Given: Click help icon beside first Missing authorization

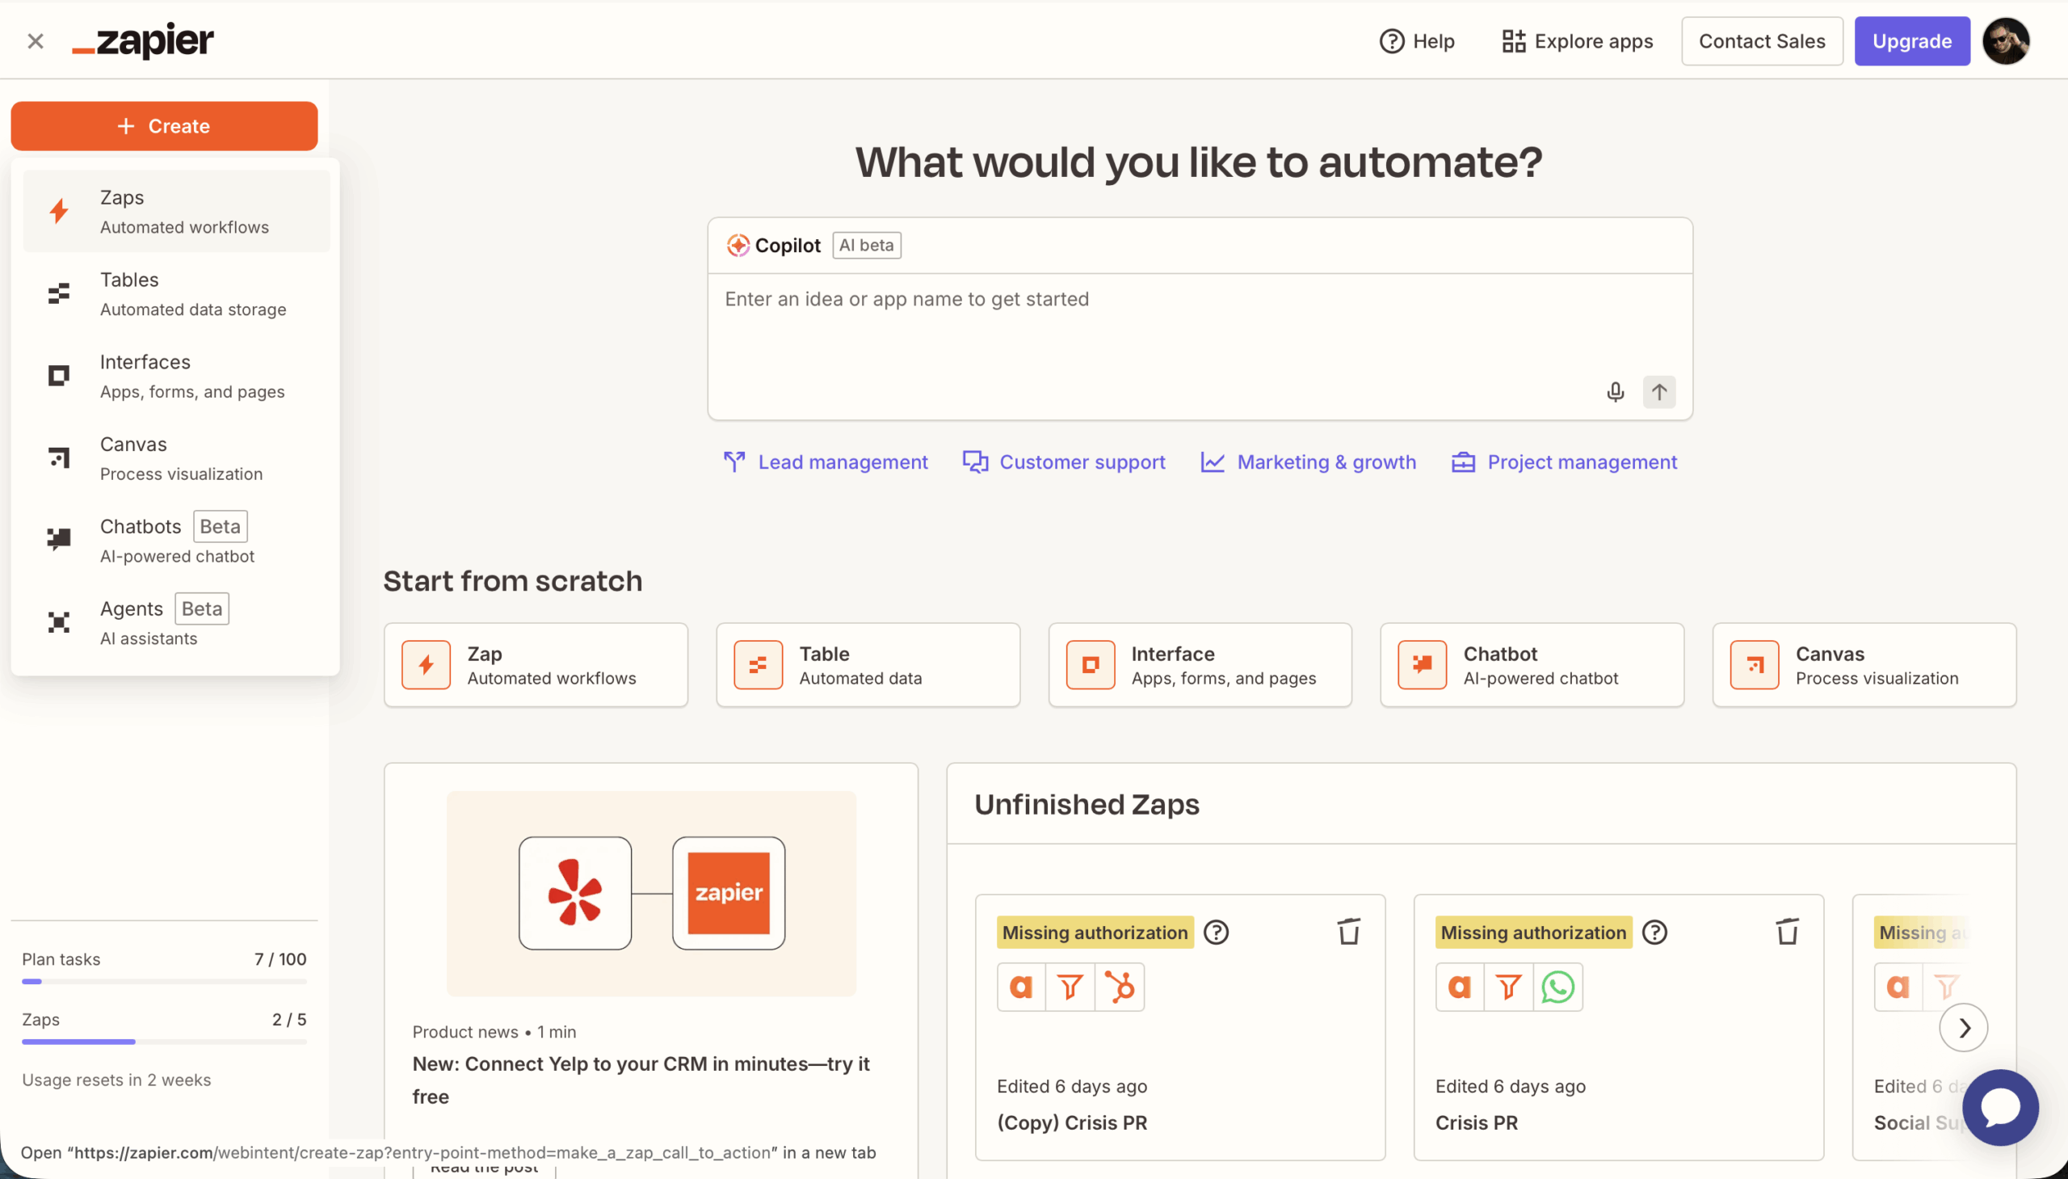Looking at the screenshot, I should point(1216,933).
